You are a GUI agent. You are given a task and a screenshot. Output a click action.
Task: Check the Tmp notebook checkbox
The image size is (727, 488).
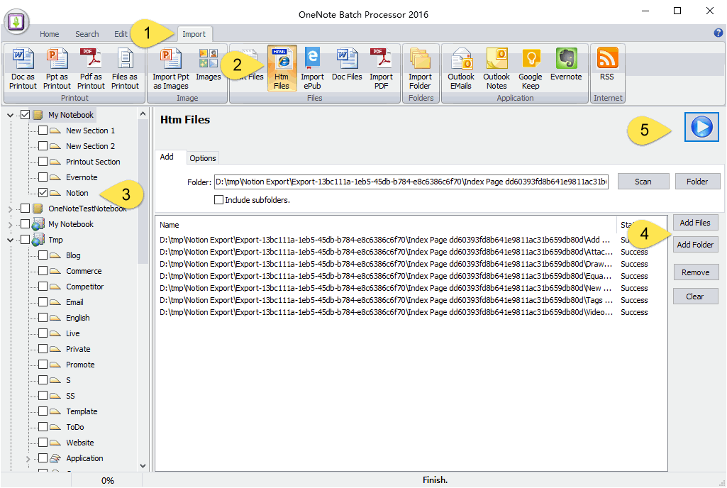tap(26, 239)
